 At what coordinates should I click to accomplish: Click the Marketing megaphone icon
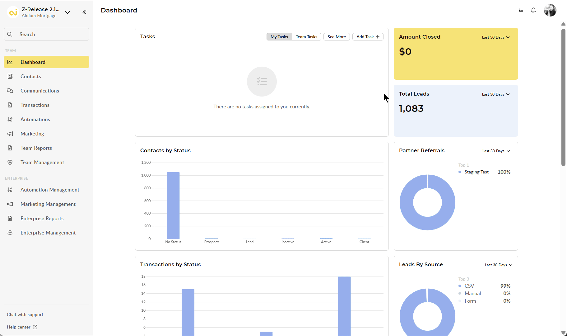[10, 134]
